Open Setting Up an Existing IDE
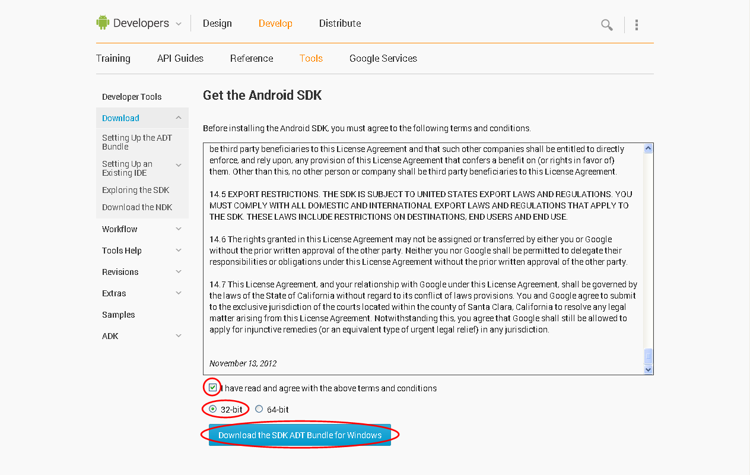This screenshot has width=750, height=475. (127, 168)
